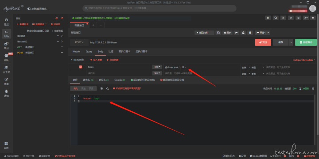This screenshot has height=159, width=319.
Task: Switch to the Query tab
Action: click(89, 52)
